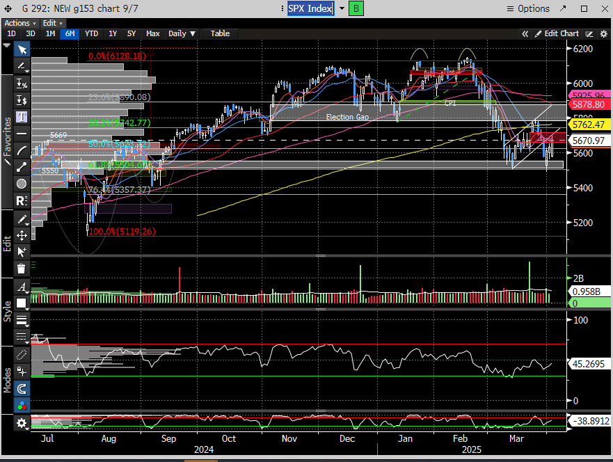Click the Edit Chart button
Screen dimensions: 613x462
click(x=557, y=33)
